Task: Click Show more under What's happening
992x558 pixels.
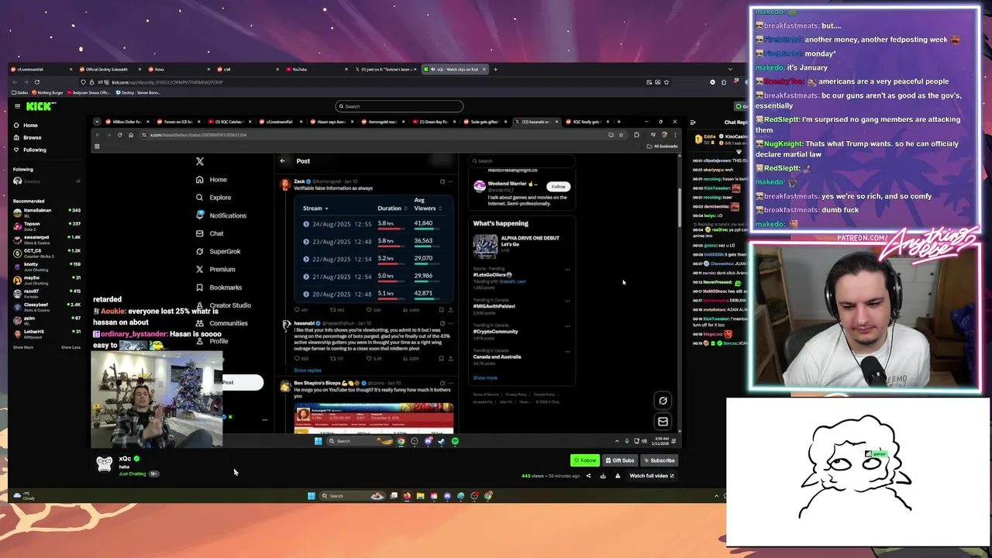Action: click(x=485, y=377)
